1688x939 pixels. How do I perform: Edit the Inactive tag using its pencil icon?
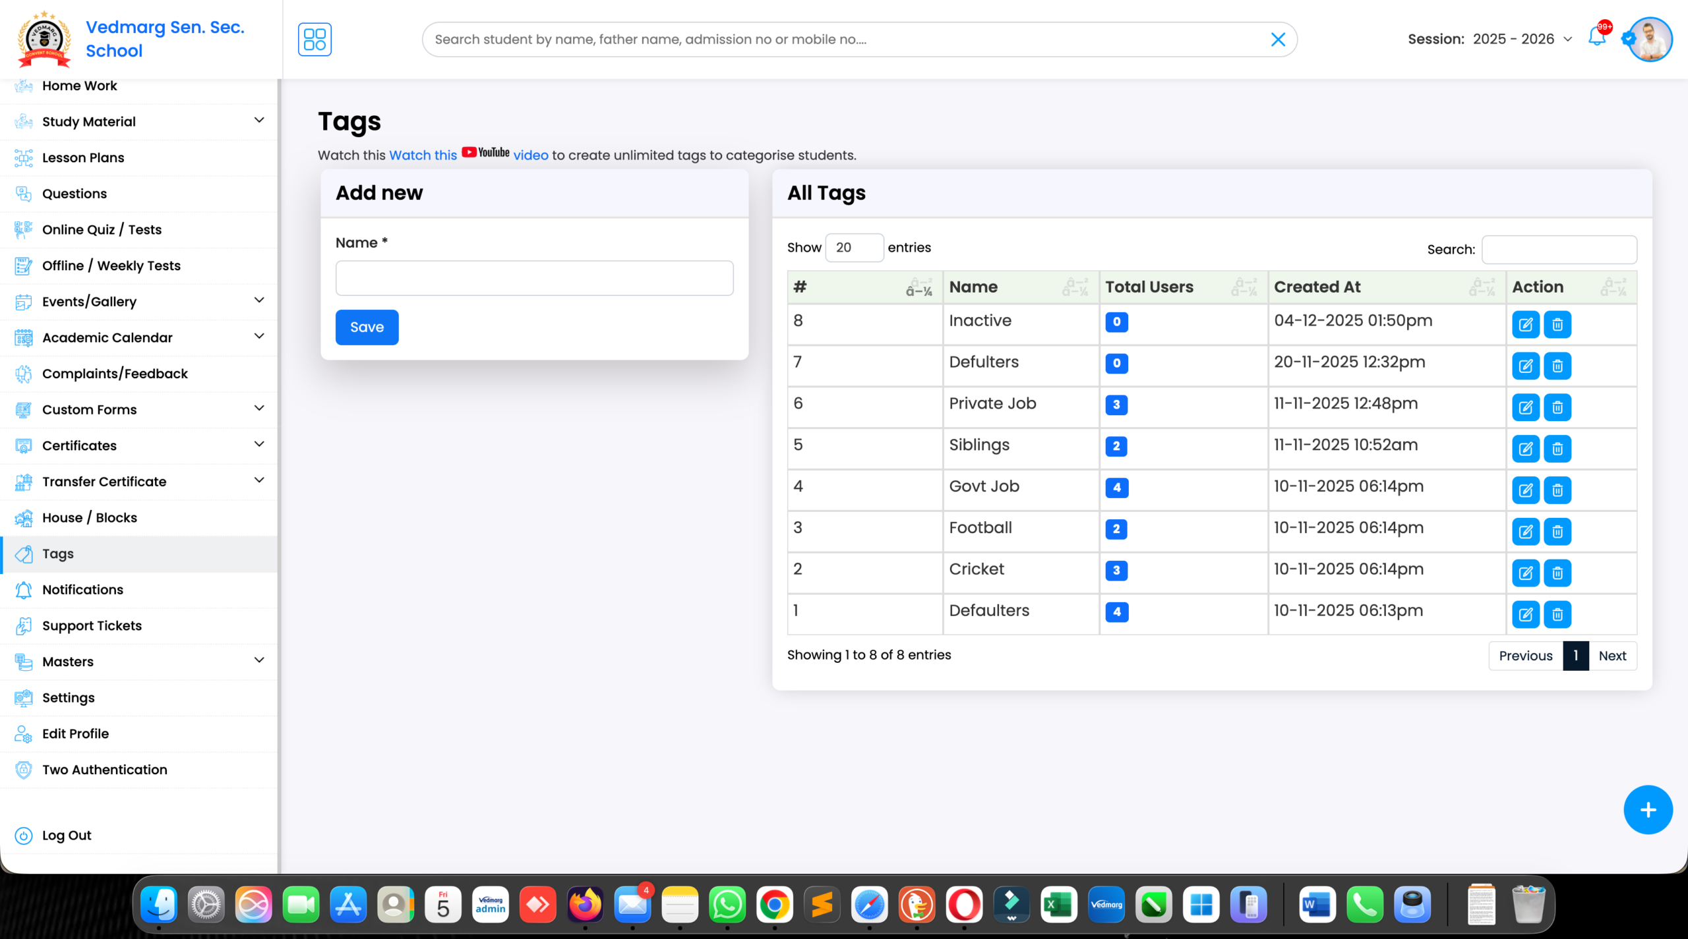(1526, 324)
